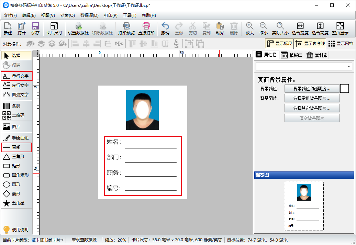
Task: Click 选择常用背景图片 button
Action: (312, 98)
